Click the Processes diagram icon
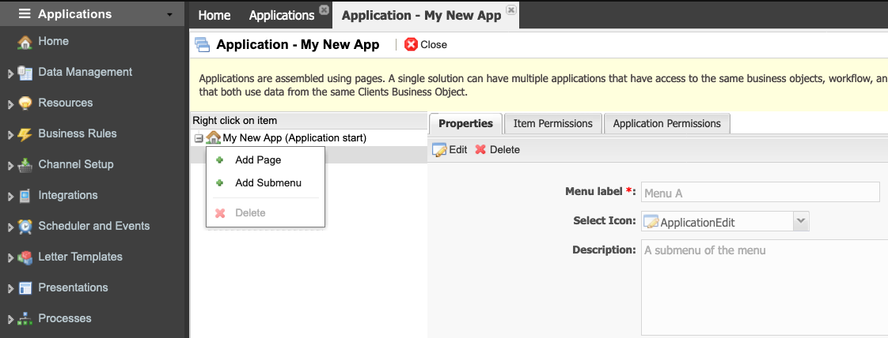 click(25, 319)
